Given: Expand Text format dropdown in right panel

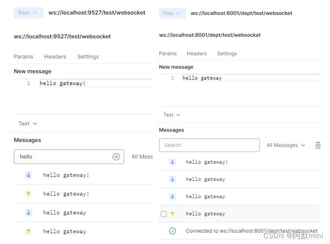Looking at the screenshot, I should tap(172, 115).
